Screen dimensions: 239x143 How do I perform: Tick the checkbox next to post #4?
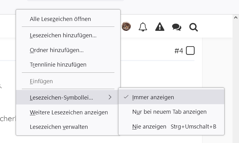tap(190, 51)
